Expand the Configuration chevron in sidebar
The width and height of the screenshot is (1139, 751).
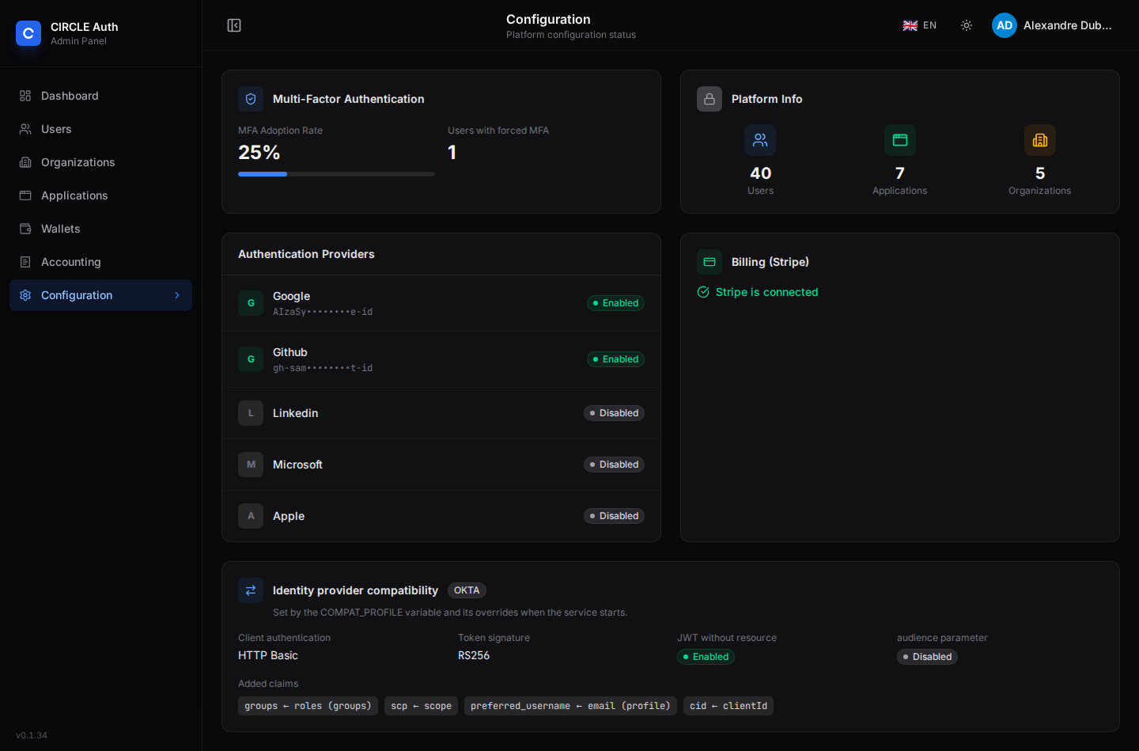point(177,295)
